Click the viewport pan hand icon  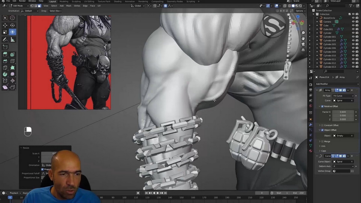coord(303,38)
